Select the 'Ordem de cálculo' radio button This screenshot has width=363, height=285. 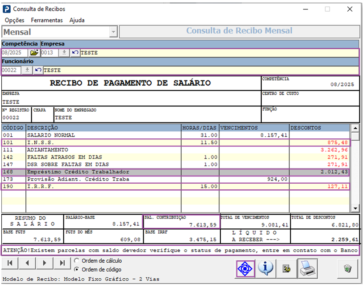77,260
